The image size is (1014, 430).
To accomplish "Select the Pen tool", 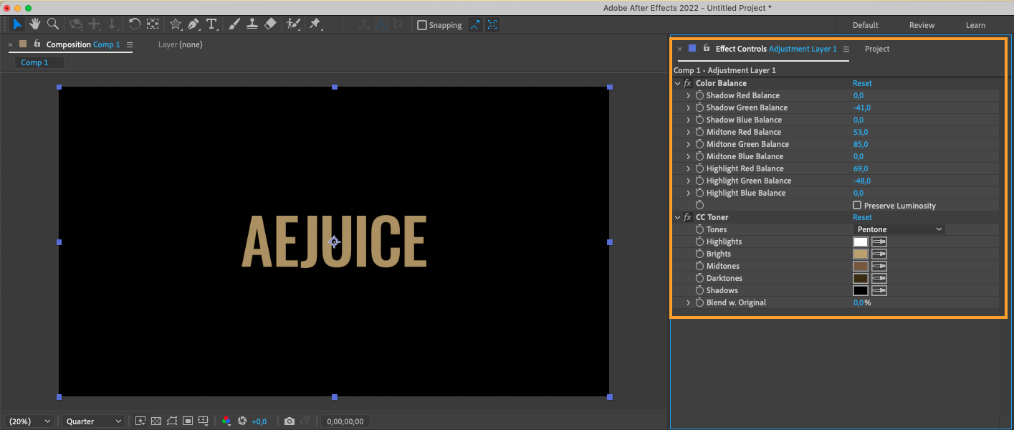I will tap(193, 24).
